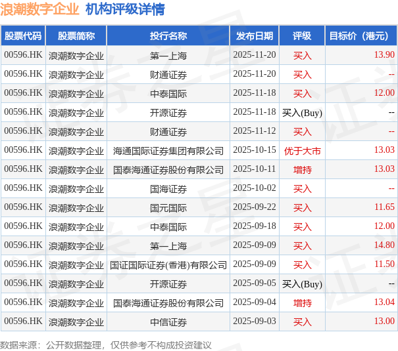Select 增持 rating in the 2025-09-04 row
This screenshot has height=351, width=398.
pyautogui.click(x=303, y=303)
